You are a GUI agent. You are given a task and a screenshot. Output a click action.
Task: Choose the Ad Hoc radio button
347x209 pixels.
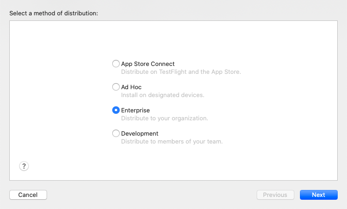116,87
